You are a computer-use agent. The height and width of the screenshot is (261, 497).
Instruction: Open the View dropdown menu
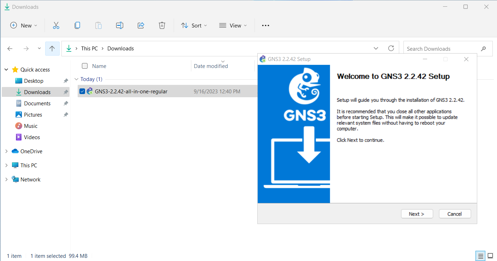[233, 25]
